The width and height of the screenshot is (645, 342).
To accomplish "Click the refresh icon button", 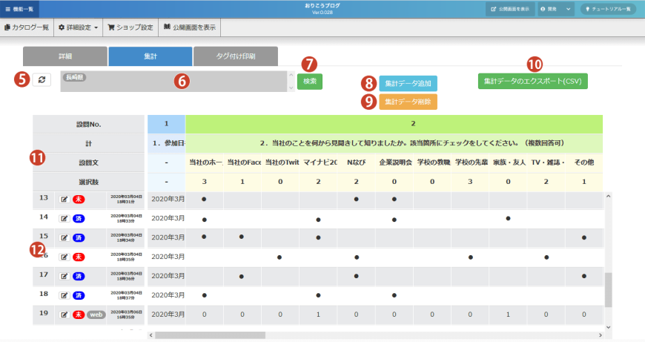I will [x=42, y=80].
